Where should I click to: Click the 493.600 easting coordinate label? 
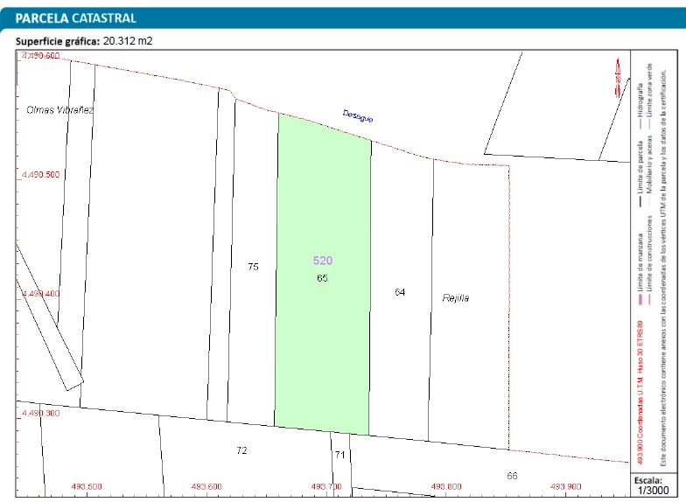[x=207, y=487]
